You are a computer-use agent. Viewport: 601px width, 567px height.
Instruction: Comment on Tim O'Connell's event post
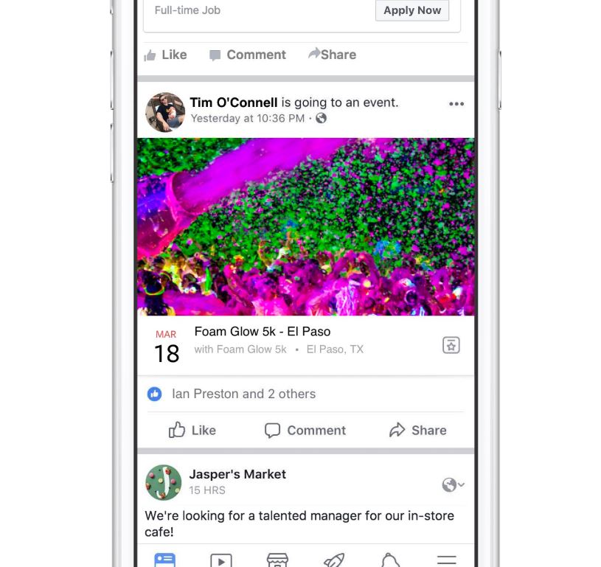coord(305,430)
